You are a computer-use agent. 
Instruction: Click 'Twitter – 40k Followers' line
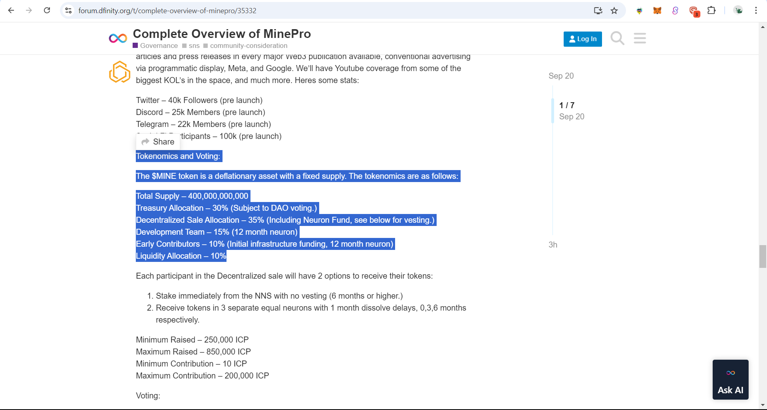[x=199, y=100]
